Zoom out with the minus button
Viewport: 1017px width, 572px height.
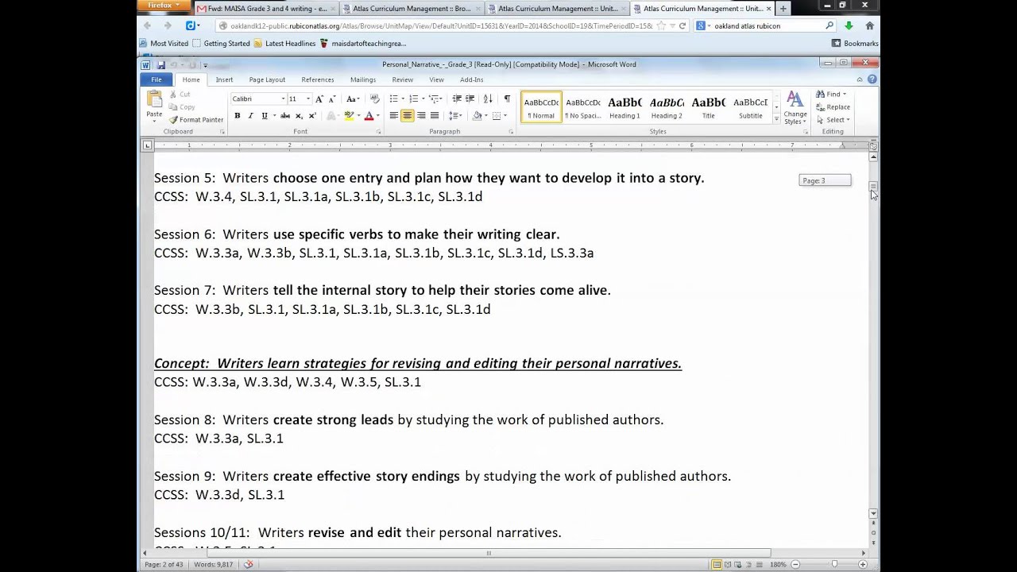coord(795,564)
